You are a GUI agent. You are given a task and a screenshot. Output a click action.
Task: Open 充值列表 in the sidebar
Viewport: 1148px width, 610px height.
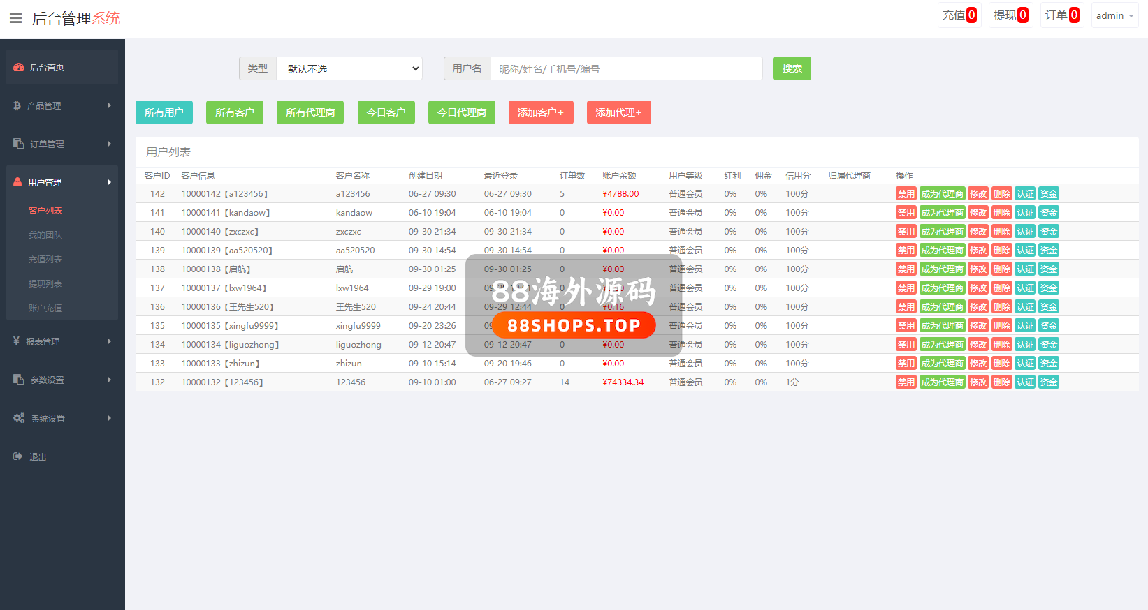45,260
